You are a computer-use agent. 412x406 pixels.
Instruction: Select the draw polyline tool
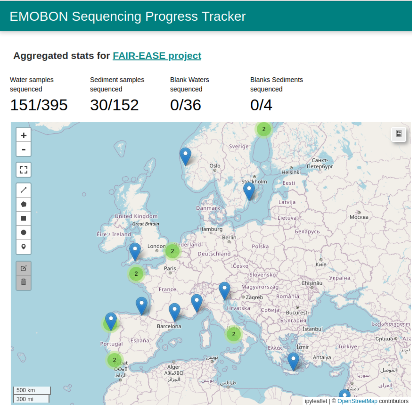coord(24,190)
